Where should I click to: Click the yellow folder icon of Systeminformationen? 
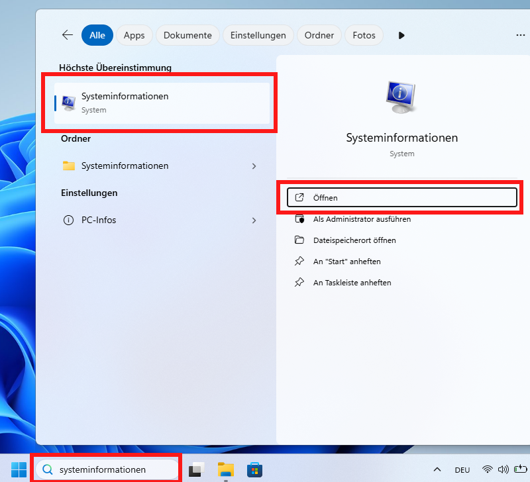point(69,166)
